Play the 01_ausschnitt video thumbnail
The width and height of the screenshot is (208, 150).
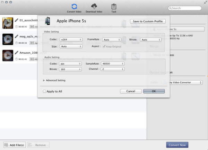click(x=8, y=23)
